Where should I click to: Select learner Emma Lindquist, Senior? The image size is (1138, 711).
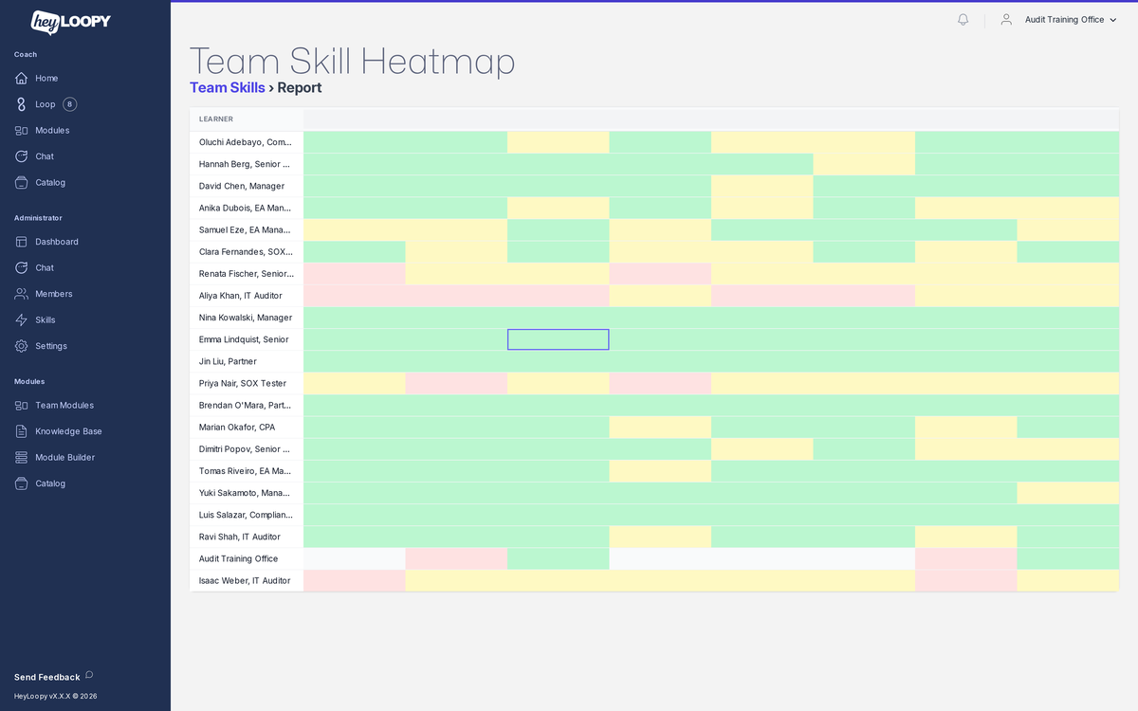(247, 339)
